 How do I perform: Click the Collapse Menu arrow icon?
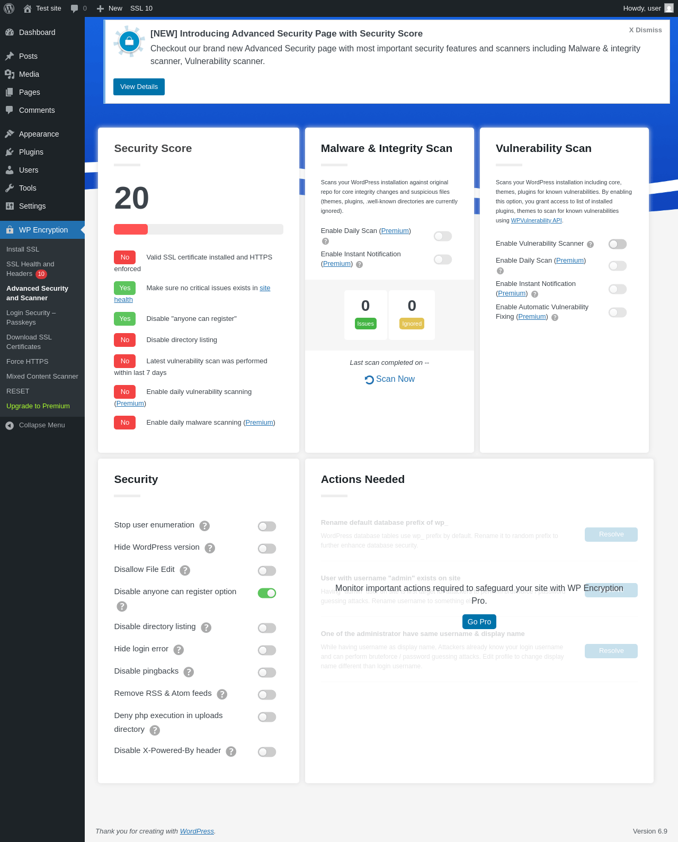click(10, 425)
